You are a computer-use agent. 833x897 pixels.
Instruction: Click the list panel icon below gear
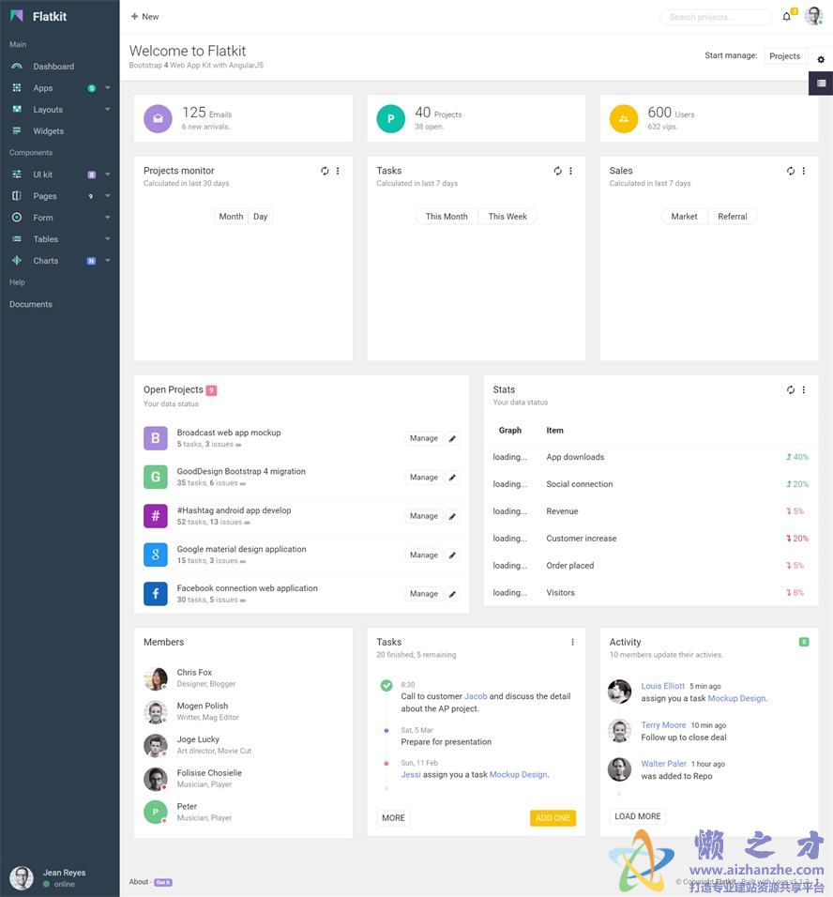[821, 84]
